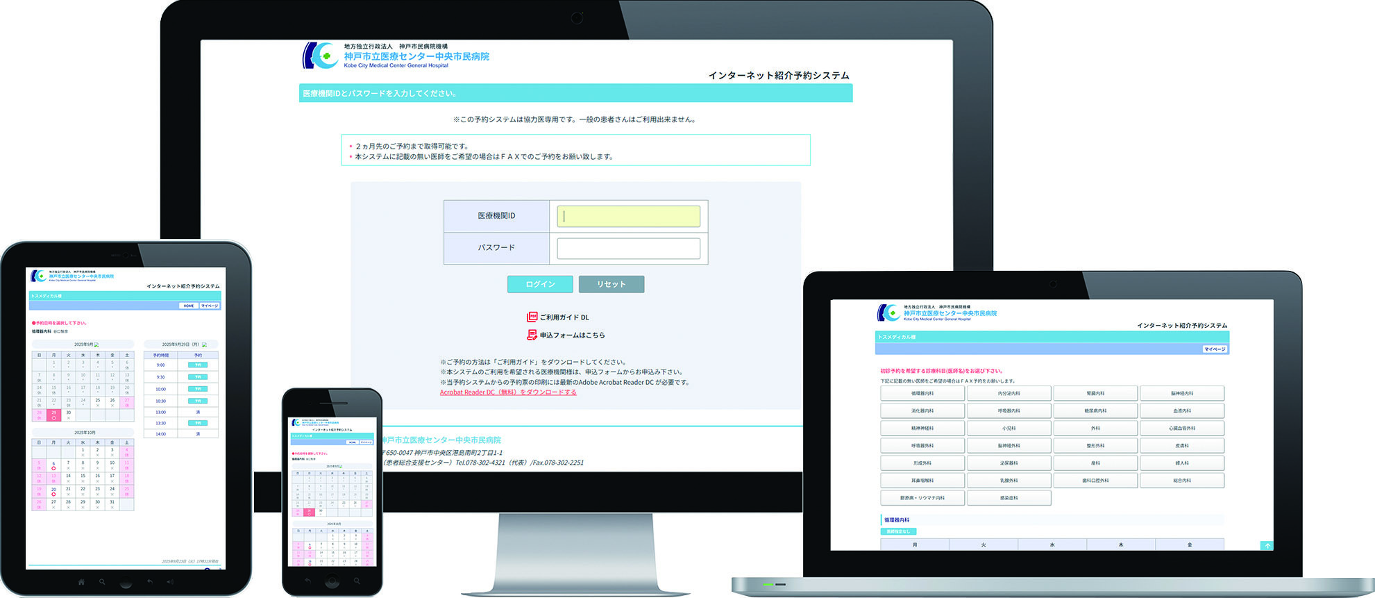Click マイページ on the laptop screen
Image resolution: width=1375 pixels, height=598 pixels.
(1215, 349)
